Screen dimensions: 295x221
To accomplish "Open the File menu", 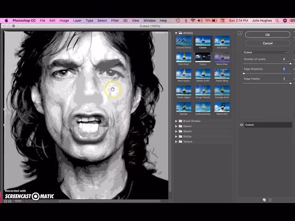I will 42,20.
